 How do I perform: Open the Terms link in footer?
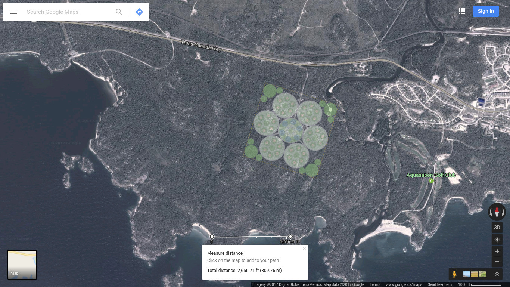tap(375, 285)
